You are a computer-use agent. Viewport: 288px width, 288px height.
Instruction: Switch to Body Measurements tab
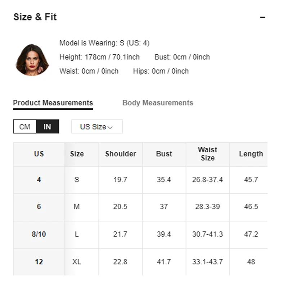coord(158,103)
